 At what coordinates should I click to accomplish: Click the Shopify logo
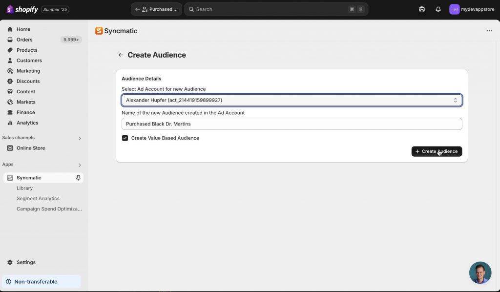pyautogui.click(x=22, y=9)
